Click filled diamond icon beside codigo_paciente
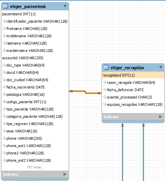166x181 pixels. (x=4, y=101)
